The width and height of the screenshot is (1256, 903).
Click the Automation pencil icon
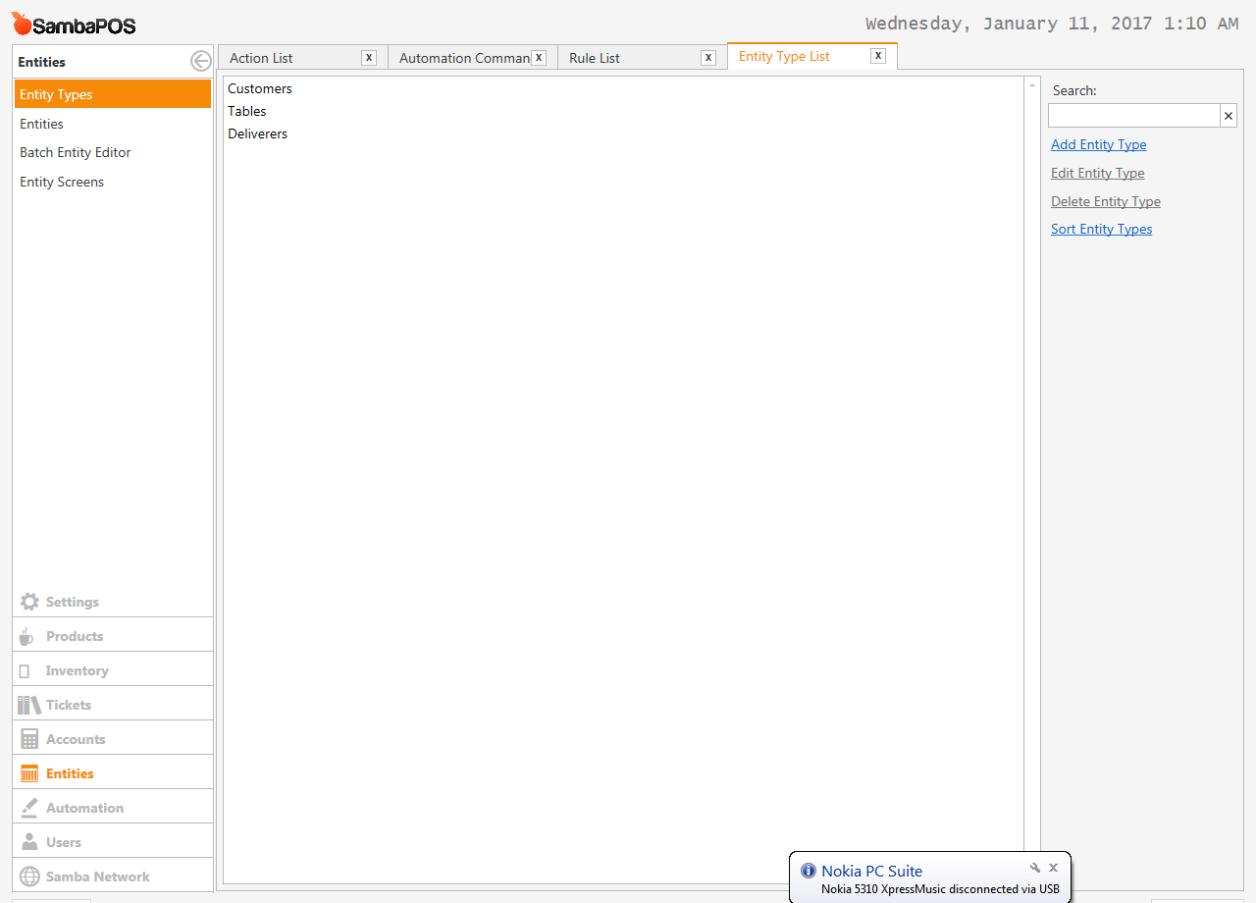29,808
